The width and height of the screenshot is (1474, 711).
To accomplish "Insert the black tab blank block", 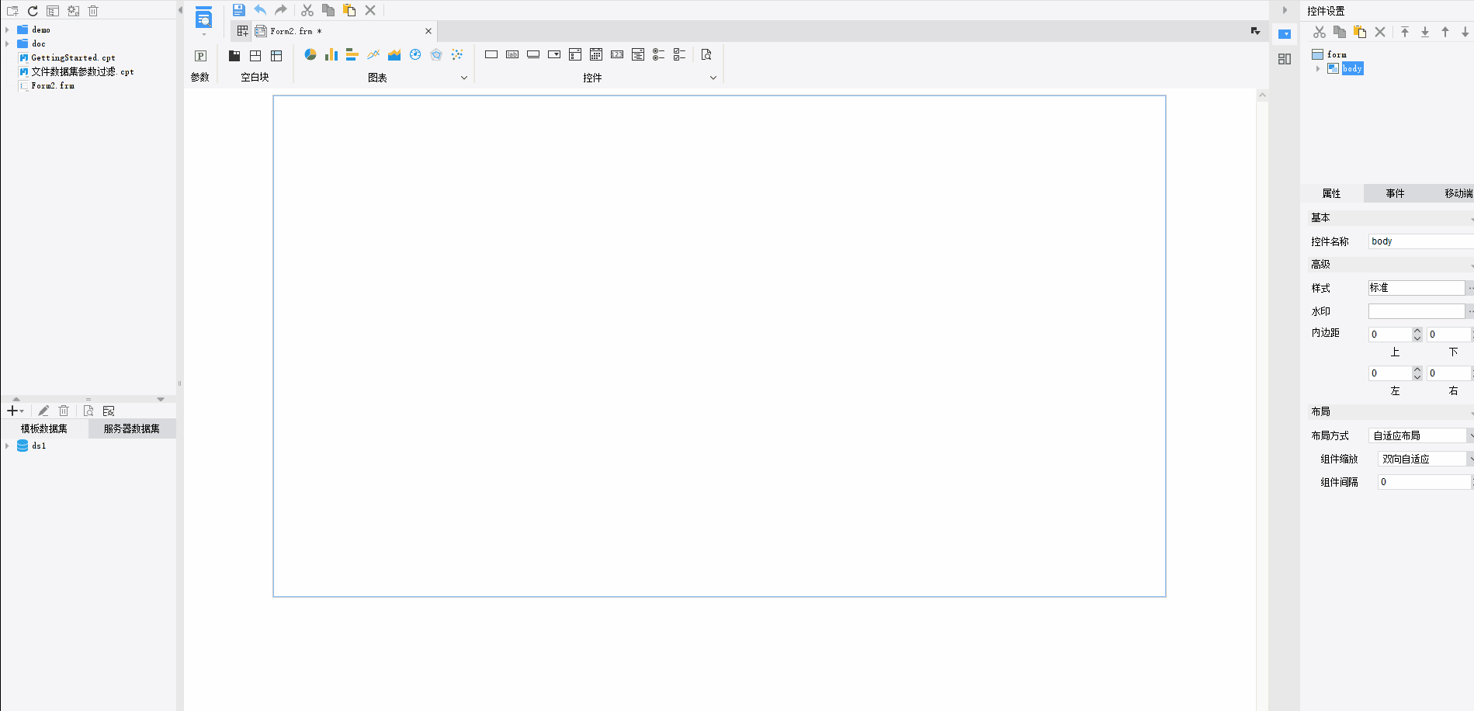I will pyautogui.click(x=234, y=56).
